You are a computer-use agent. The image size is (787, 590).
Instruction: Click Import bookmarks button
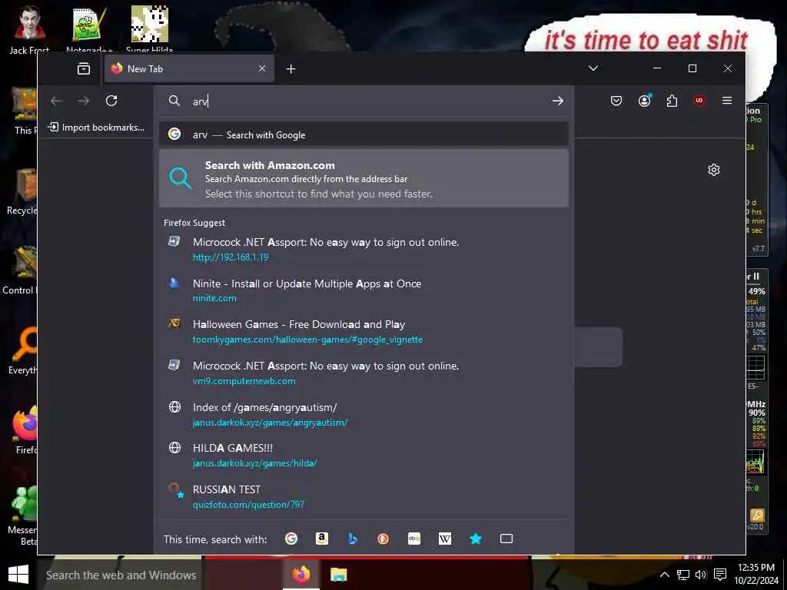[x=96, y=128]
